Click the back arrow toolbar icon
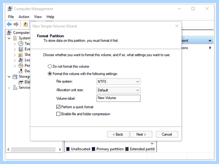The image size is (219, 164). click(9, 24)
